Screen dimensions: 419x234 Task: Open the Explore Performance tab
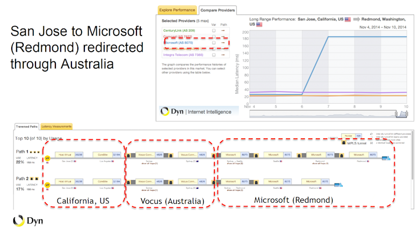tap(177, 10)
